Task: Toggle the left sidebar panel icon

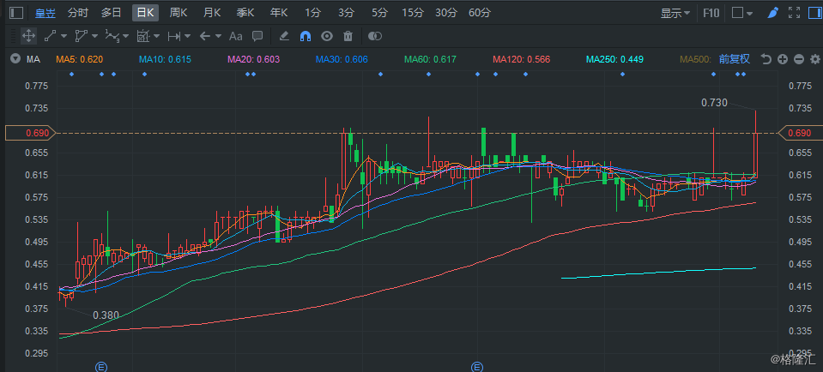Action: tap(16, 13)
